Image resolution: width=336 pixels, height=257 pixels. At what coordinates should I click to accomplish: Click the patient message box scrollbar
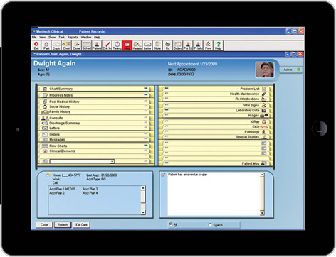pos(262,194)
